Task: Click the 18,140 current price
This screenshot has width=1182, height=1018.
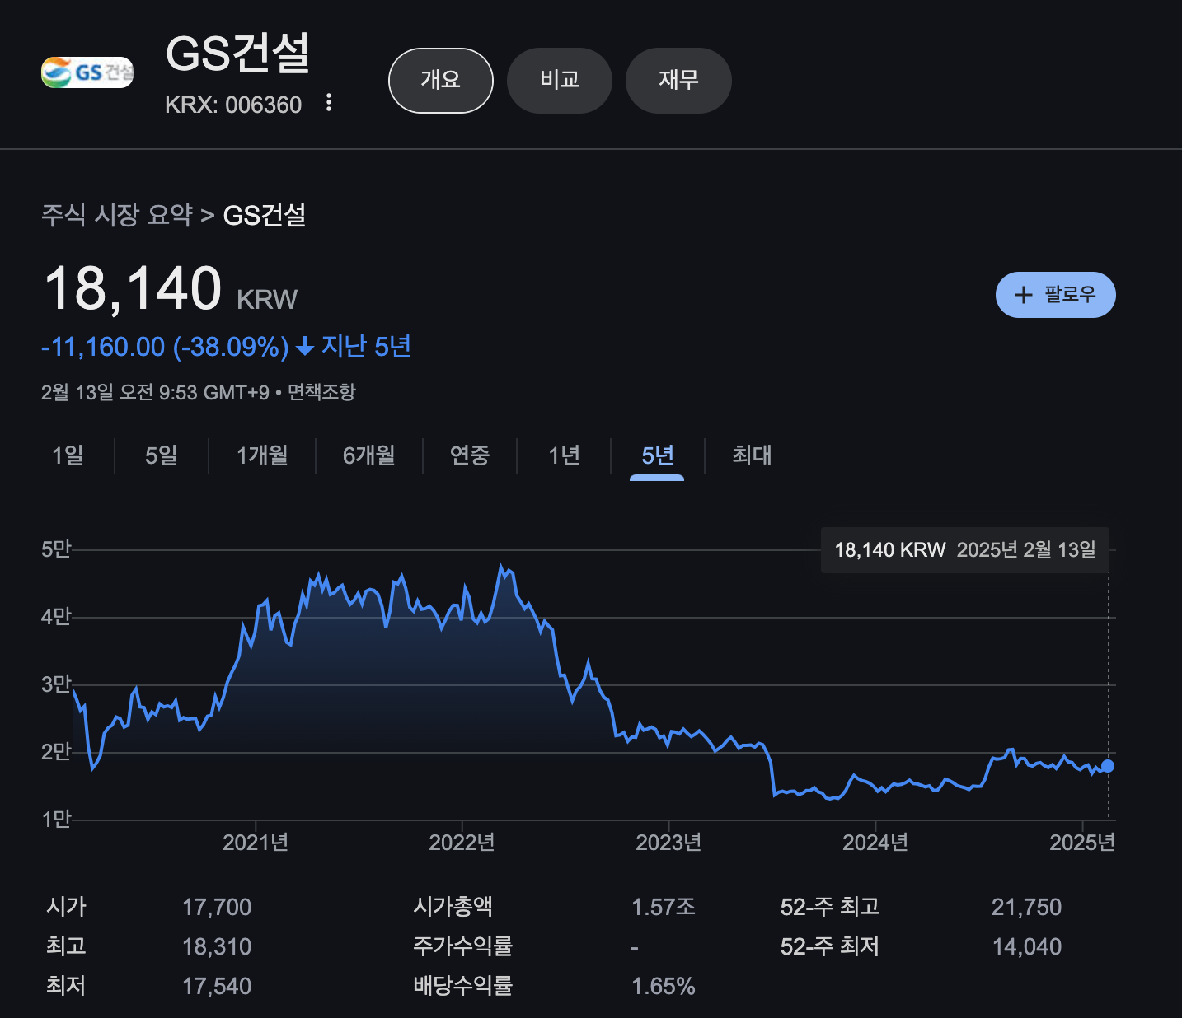Action: pos(133,289)
